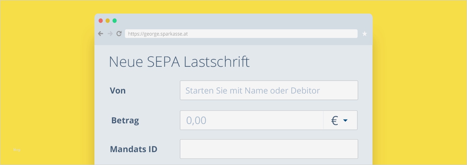Click the red close window dot

pyautogui.click(x=101, y=21)
